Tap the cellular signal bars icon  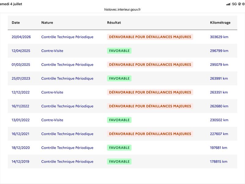pos(228,4)
